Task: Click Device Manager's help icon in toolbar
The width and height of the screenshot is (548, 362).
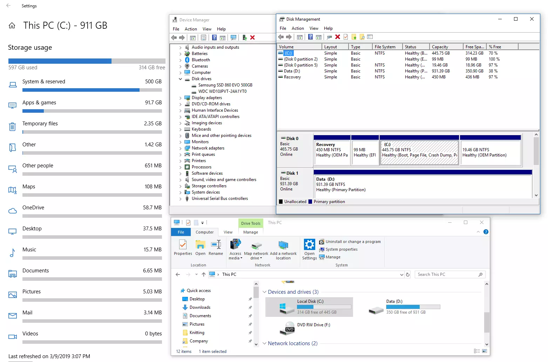Action: coord(214,37)
